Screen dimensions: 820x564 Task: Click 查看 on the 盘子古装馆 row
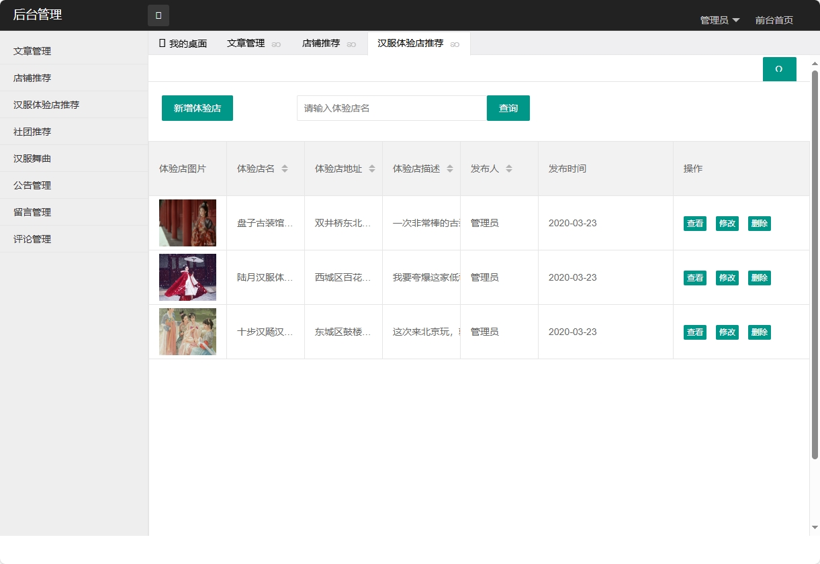pos(694,223)
